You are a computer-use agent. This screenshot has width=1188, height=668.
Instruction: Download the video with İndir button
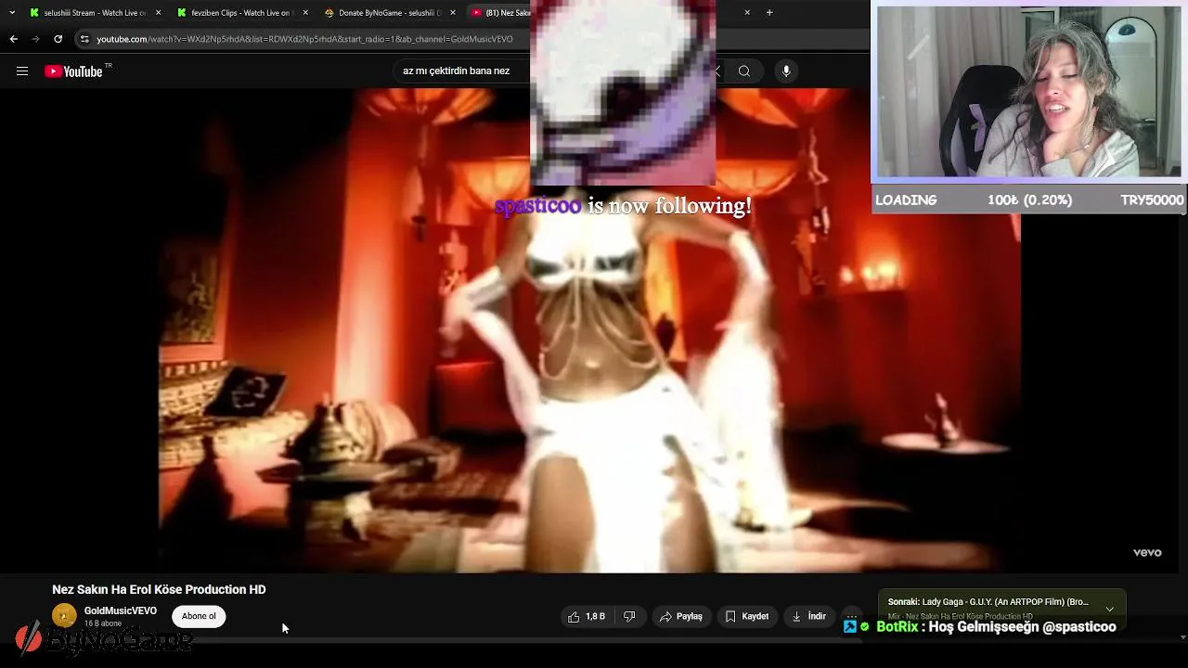pyautogui.click(x=807, y=616)
